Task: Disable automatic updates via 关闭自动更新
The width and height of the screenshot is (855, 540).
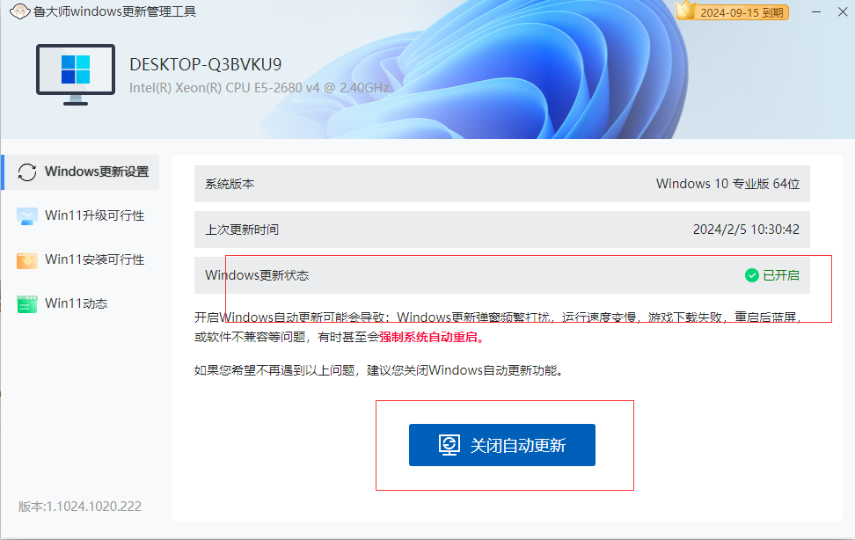Action: [x=501, y=444]
